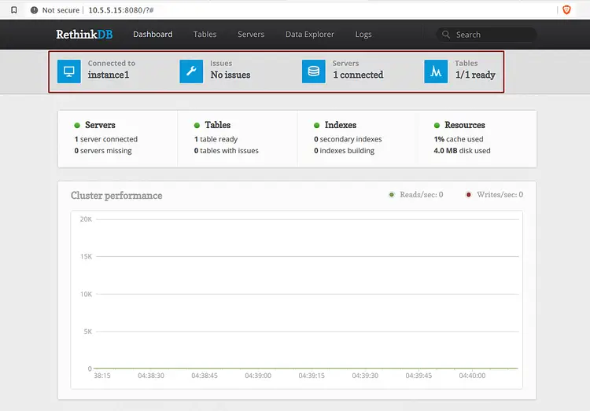The image size is (590, 411).
Task: Click the Not secure warning icon
Action: tap(35, 10)
